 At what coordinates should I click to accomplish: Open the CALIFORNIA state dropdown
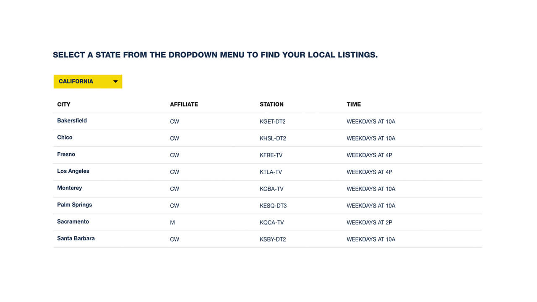[88, 81]
